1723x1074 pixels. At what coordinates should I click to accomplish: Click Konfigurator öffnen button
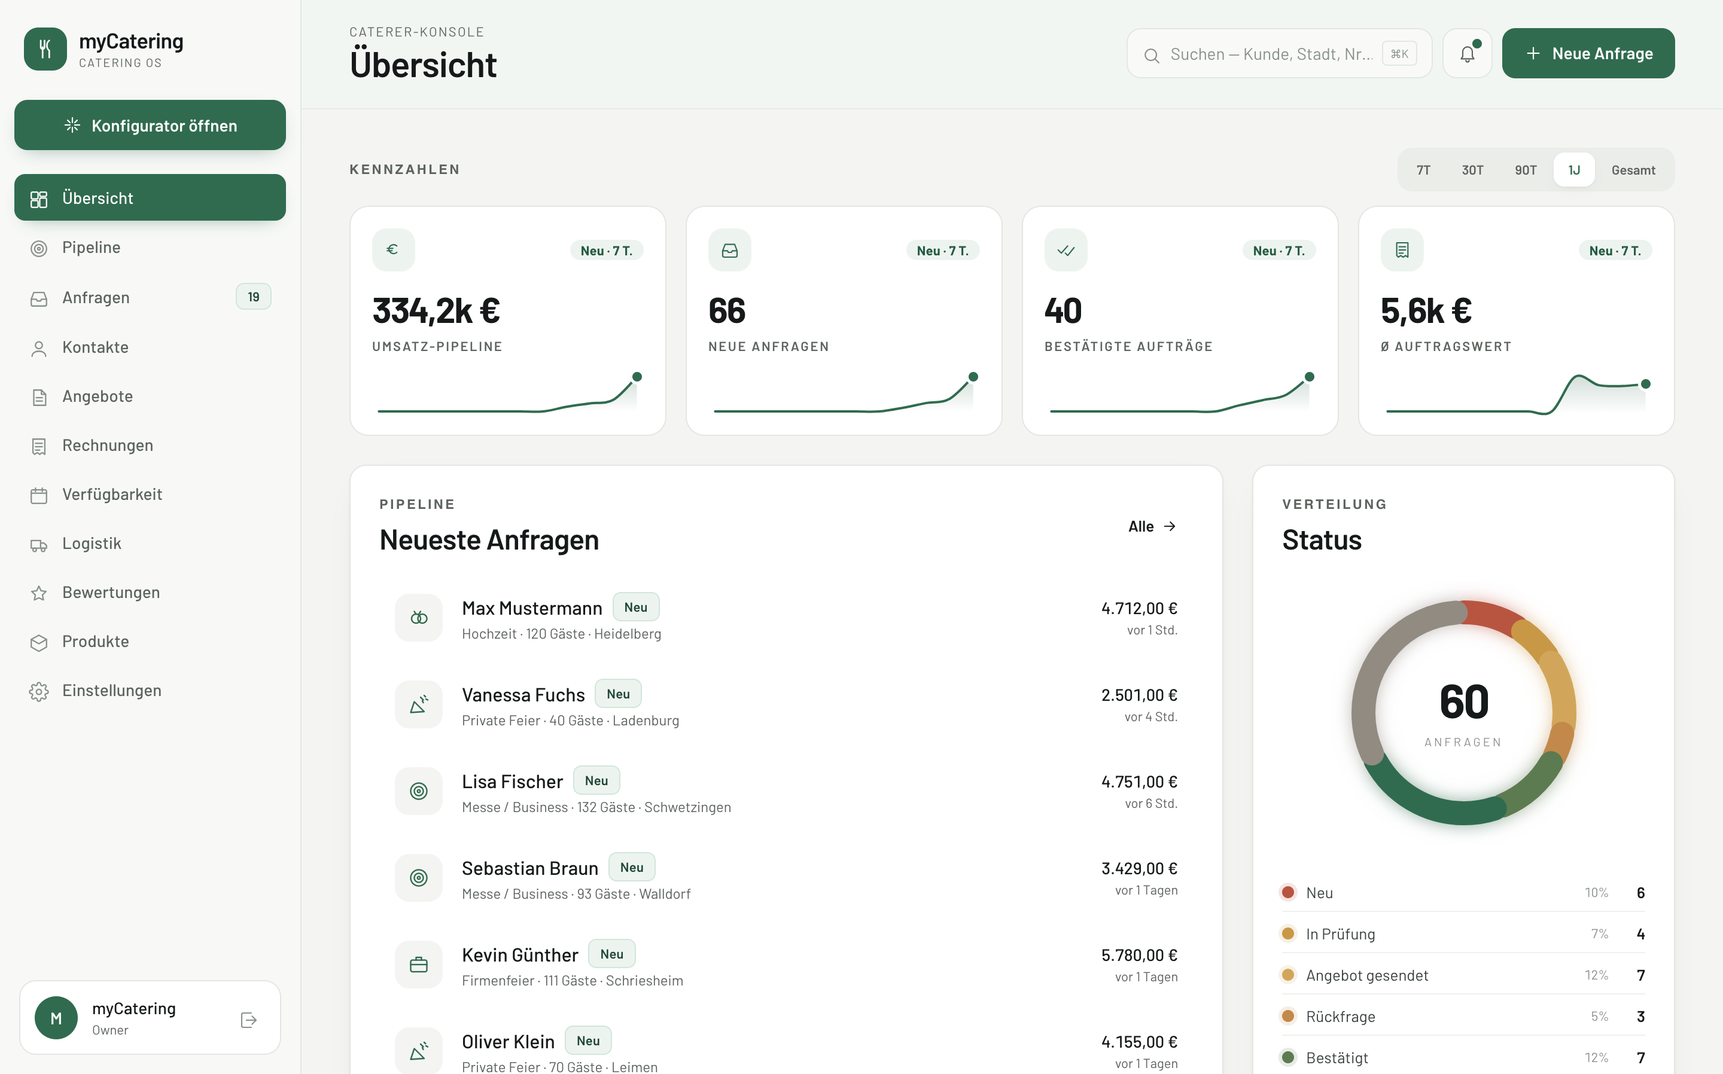[150, 125]
